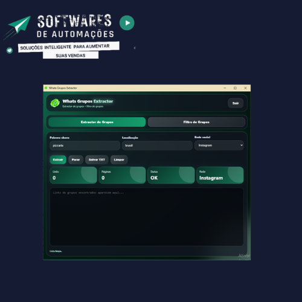
Task: Click the round green play icon beside SOFTWARES
Action: coord(127,23)
